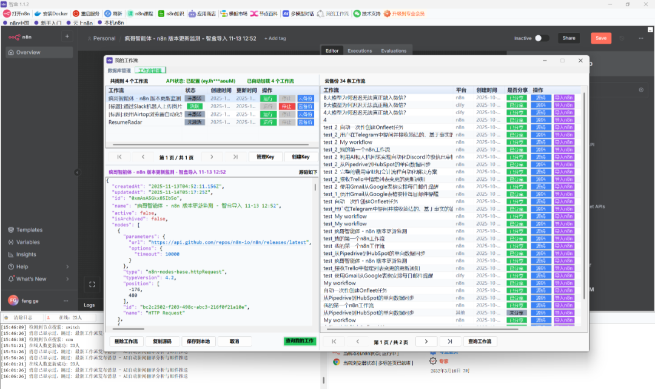Select the 数据库管理 tab
This screenshot has height=389, width=655.
119,70
